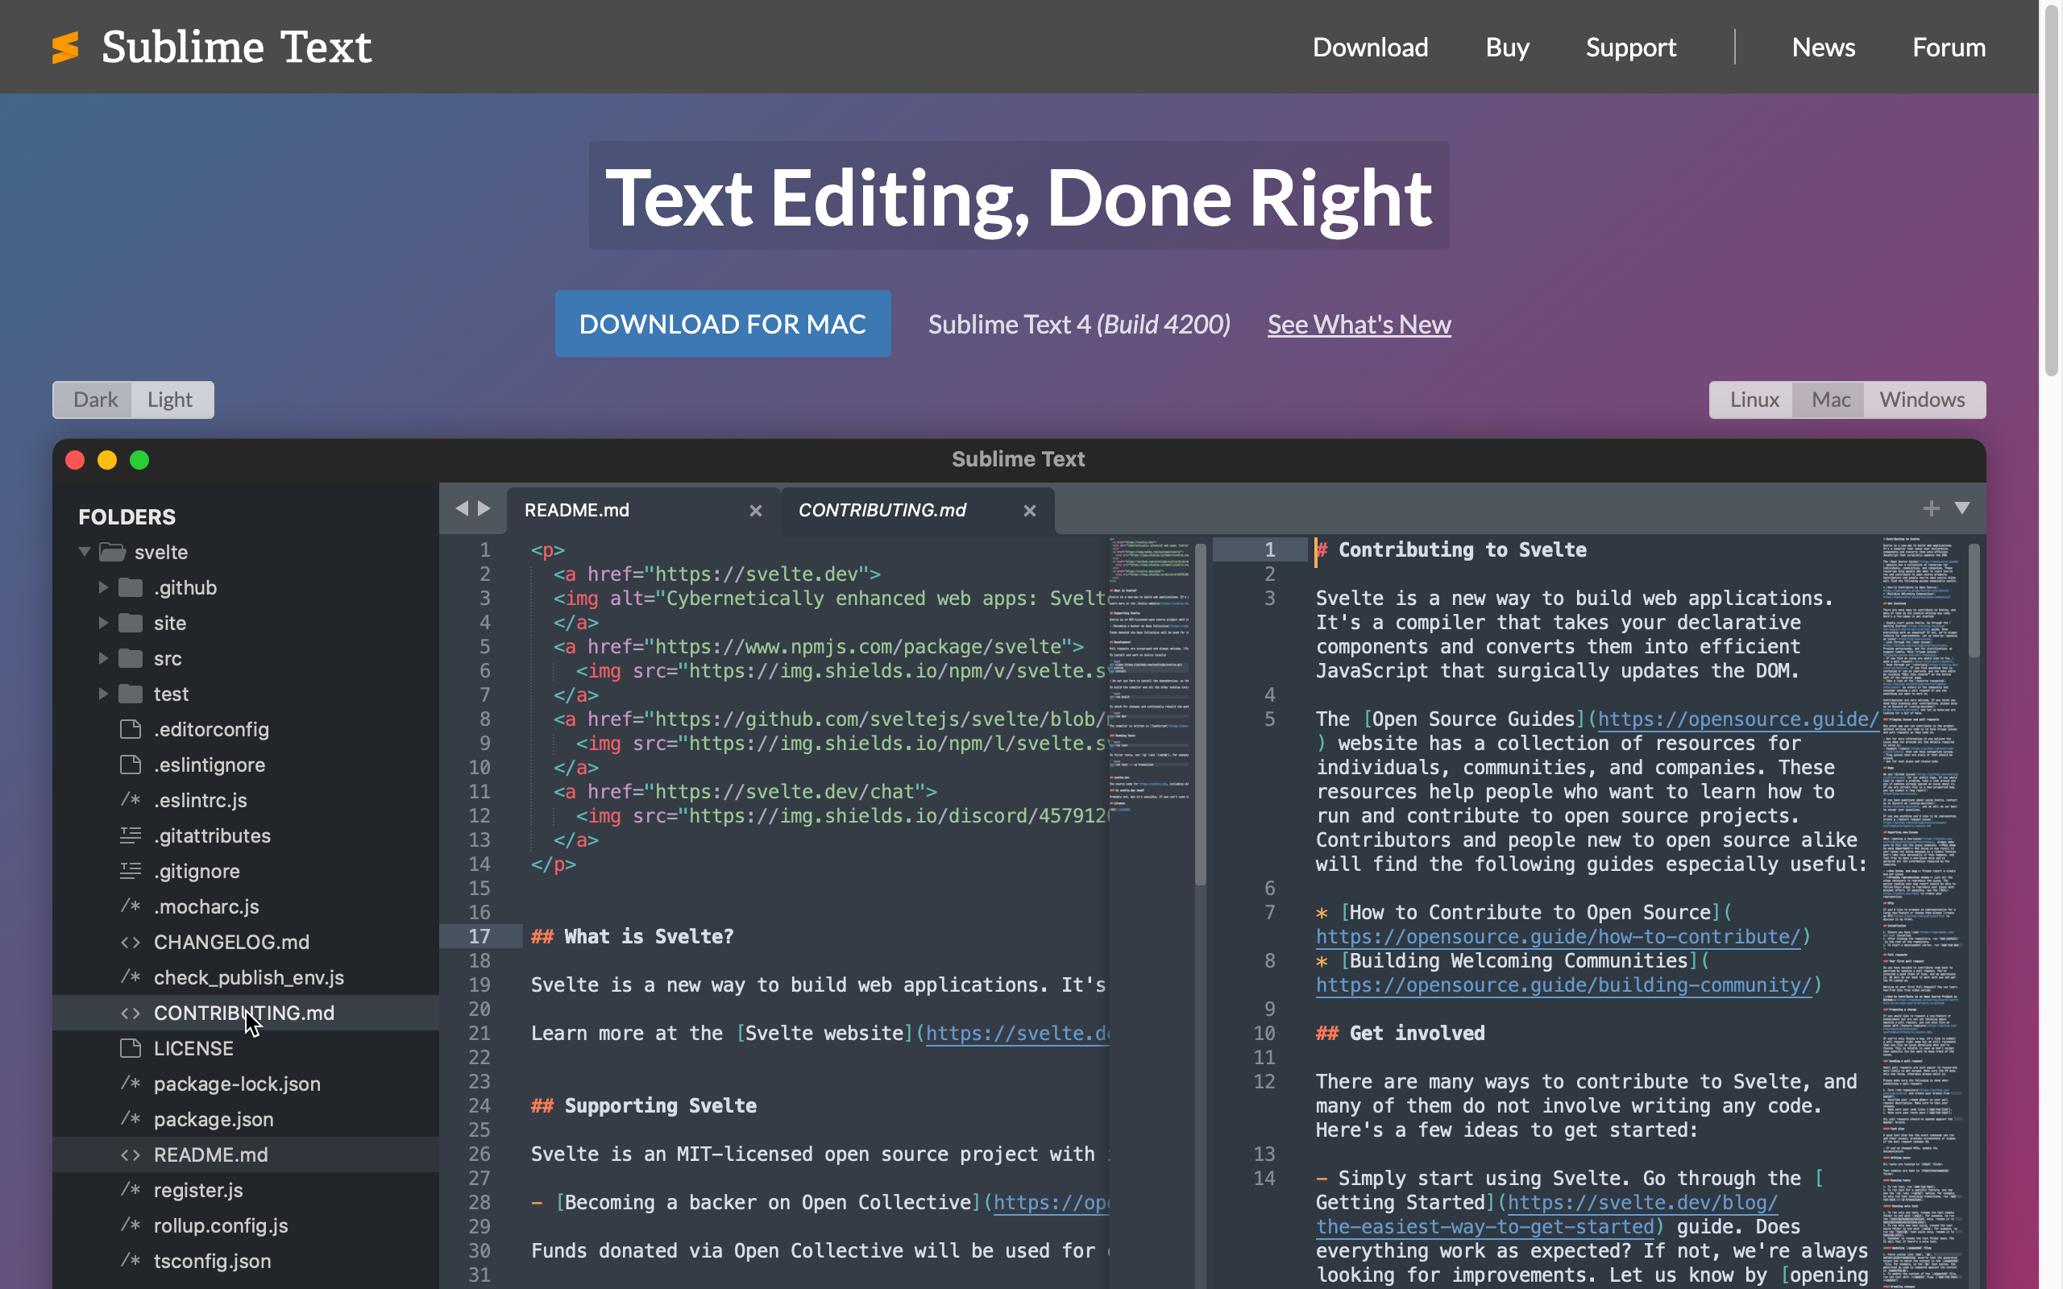The width and height of the screenshot is (2063, 1289).
Task: Expand the test folder
Action: pyautogui.click(x=103, y=694)
